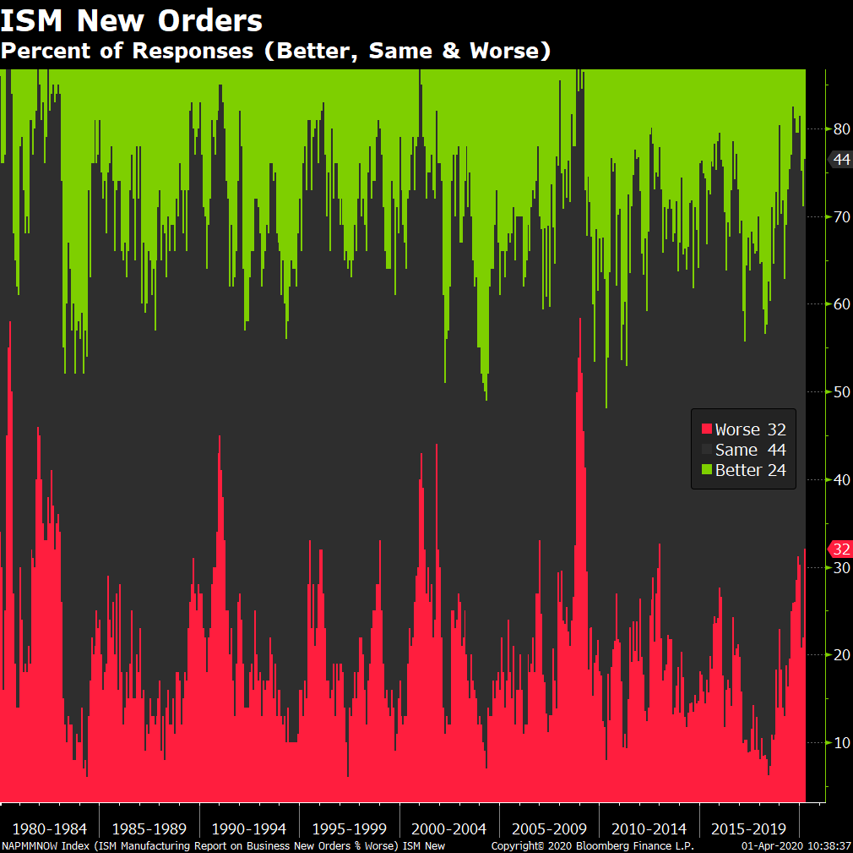Click the 2015-2019 x-axis label
Image resolution: width=853 pixels, height=853 pixels.
click(x=748, y=828)
